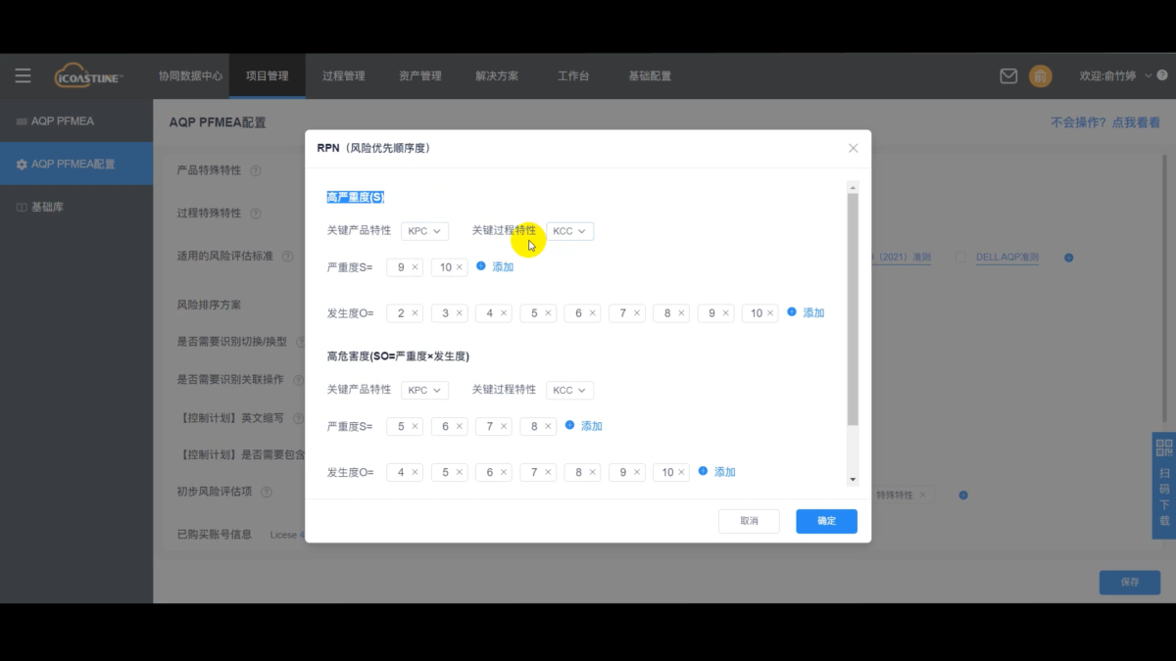Viewport: 1176px width, 661px height.
Task: Click the dialog scrollbar thumb
Action: (x=853, y=308)
